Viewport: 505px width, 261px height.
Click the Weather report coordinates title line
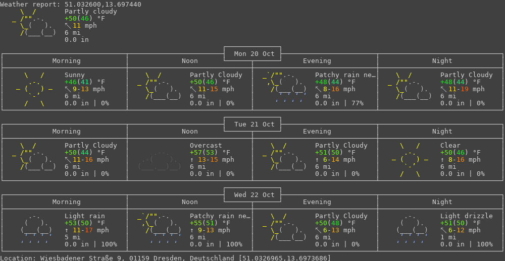[71, 5]
